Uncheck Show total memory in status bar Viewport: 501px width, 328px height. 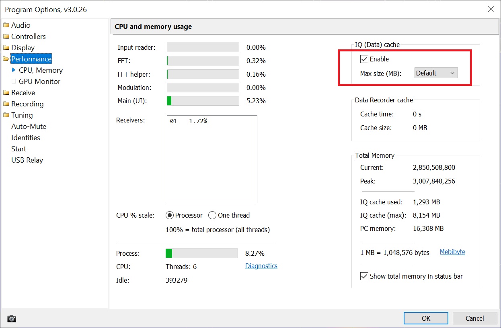pyautogui.click(x=364, y=276)
